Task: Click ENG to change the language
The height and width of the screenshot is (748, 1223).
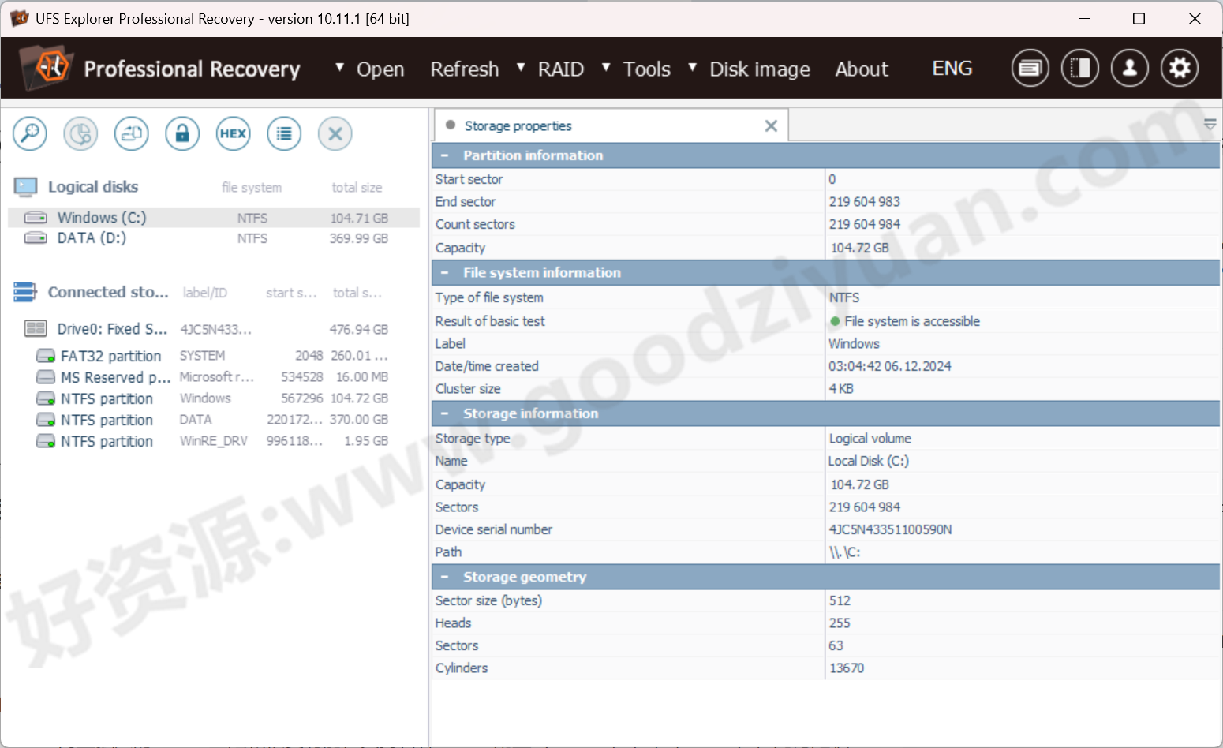Action: (952, 68)
